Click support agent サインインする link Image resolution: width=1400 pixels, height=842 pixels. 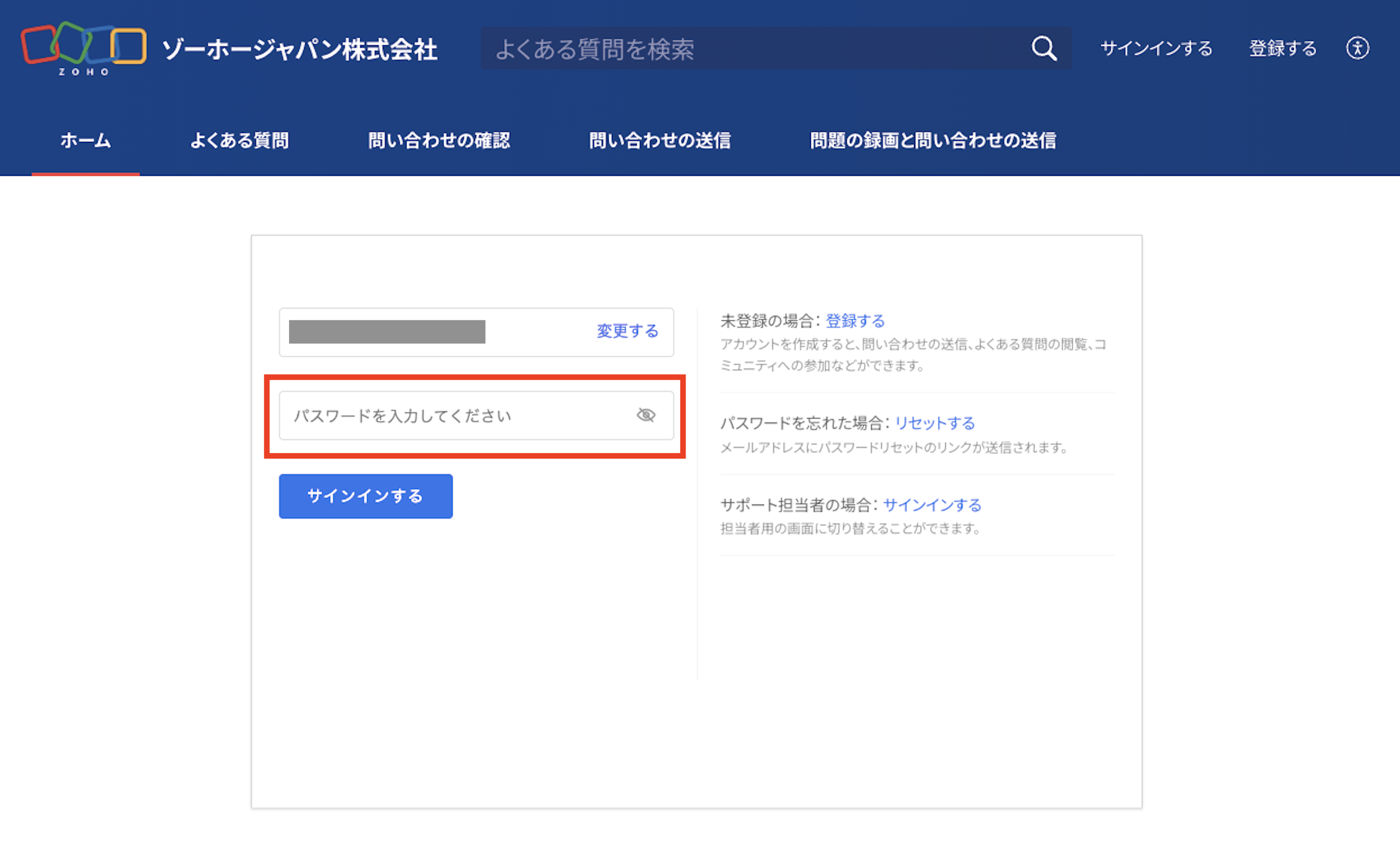931,505
